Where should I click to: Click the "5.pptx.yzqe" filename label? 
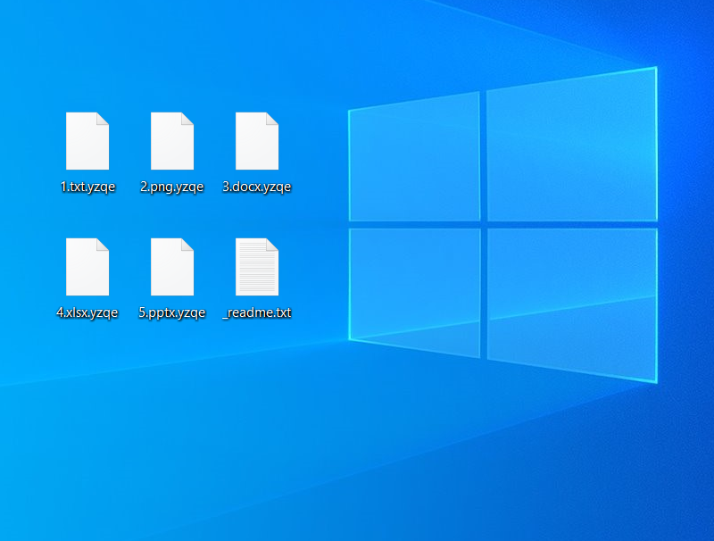coord(172,312)
